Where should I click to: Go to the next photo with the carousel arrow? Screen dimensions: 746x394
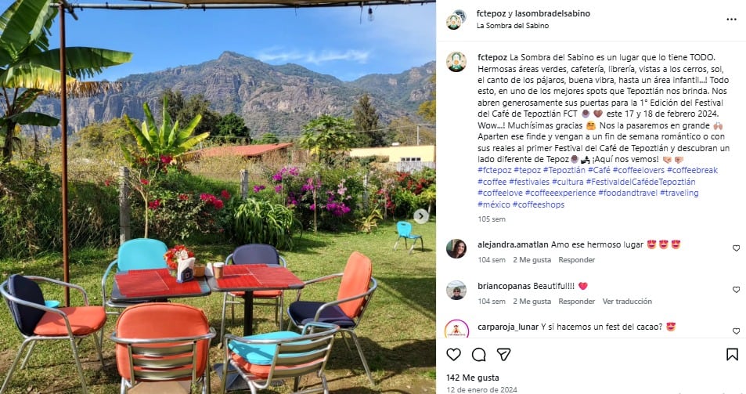(420, 216)
